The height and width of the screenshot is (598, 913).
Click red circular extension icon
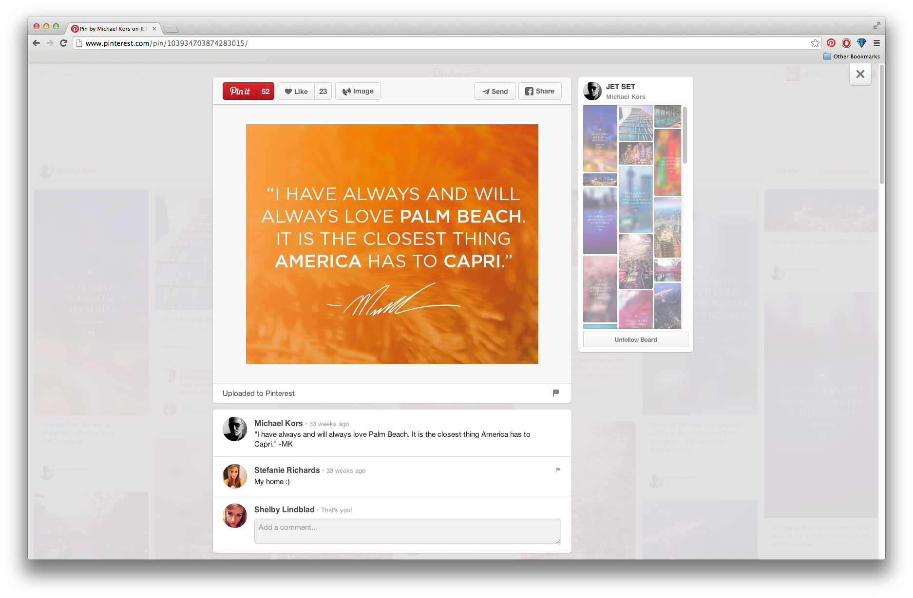click(x=847, y=43)
